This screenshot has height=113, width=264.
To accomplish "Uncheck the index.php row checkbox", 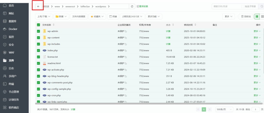I will tap(38, 50).
